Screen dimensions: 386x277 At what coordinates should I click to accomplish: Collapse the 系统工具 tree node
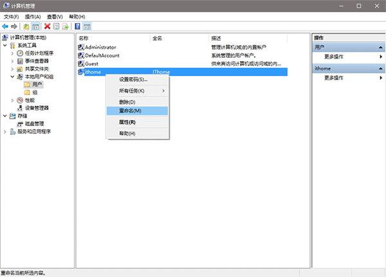tap(5, 45)
